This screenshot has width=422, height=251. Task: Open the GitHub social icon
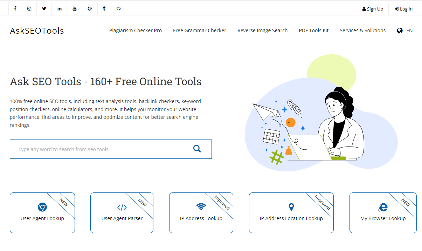pyautogui.click(x=119, y=9)
